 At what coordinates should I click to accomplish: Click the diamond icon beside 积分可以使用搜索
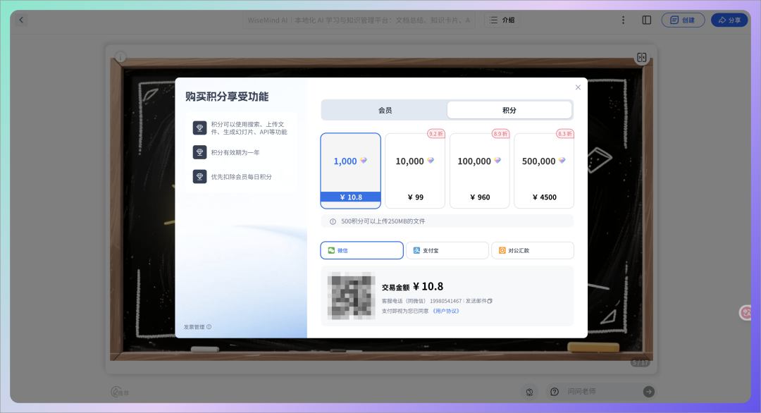[199, 128]
